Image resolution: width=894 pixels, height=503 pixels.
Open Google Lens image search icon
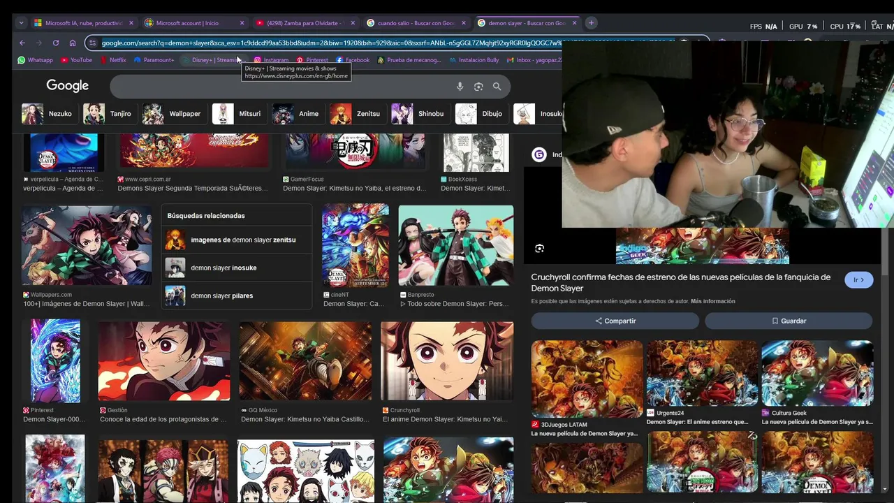pos(478,87)
